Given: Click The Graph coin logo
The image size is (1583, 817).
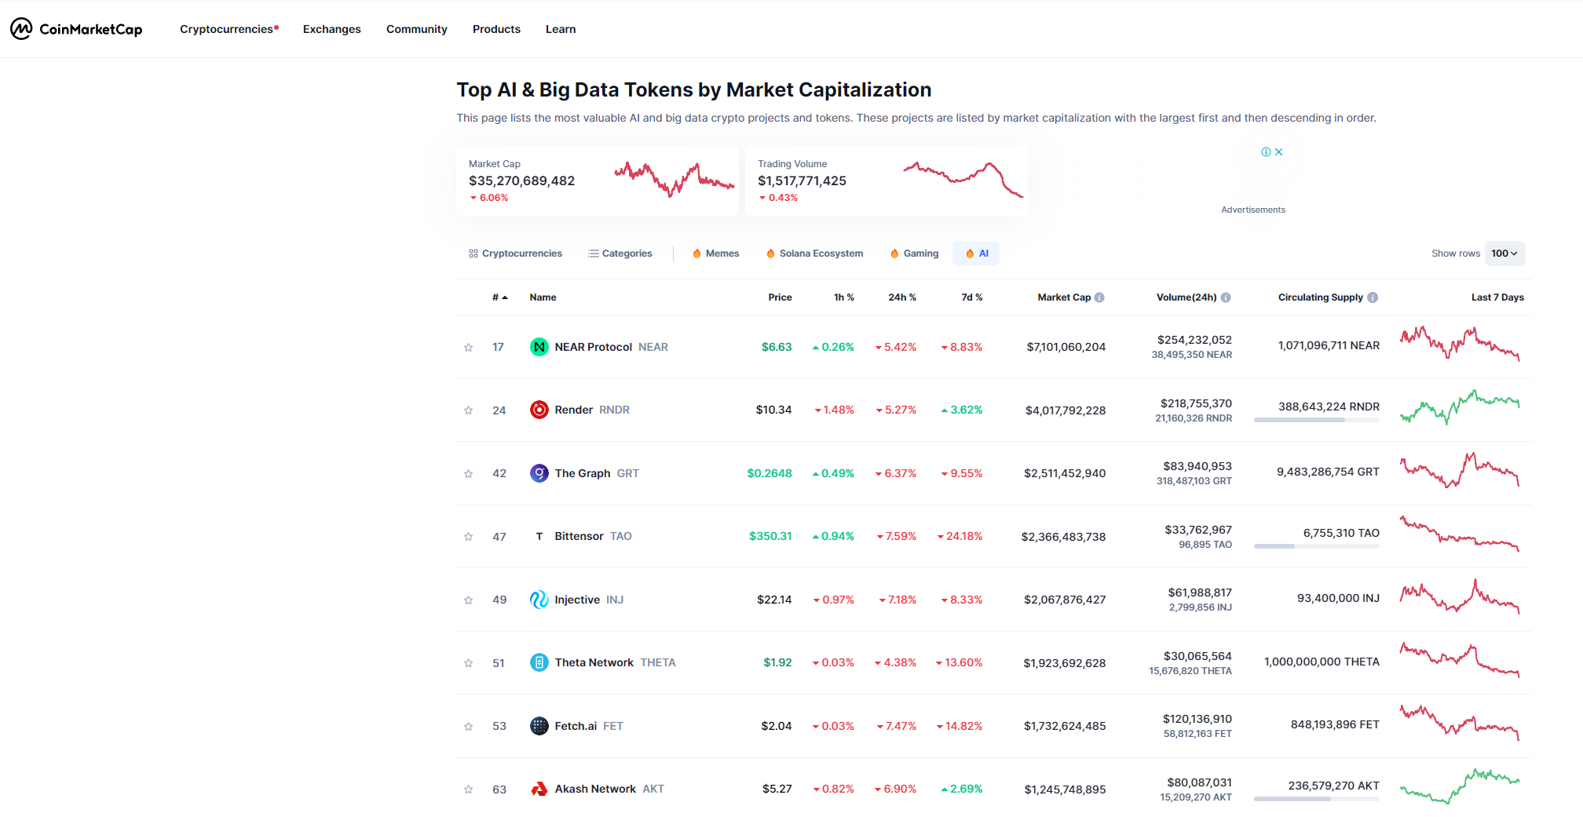Looking at the screenshot, I should coord(539,473).
